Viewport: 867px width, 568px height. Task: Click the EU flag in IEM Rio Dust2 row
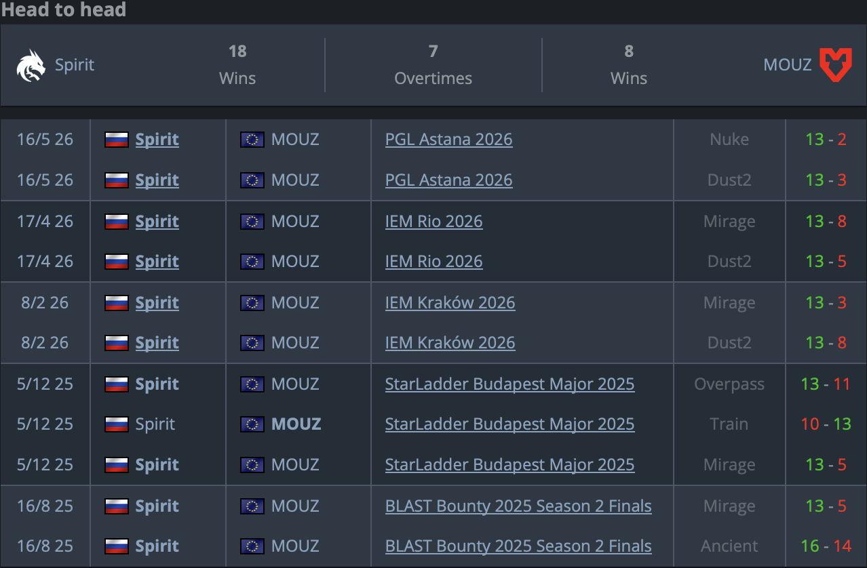(x=252, y=262)
